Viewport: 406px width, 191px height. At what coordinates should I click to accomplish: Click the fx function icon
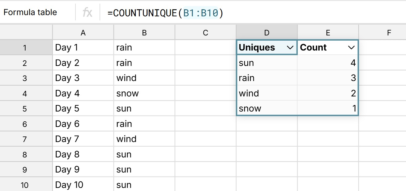point(88,13)
